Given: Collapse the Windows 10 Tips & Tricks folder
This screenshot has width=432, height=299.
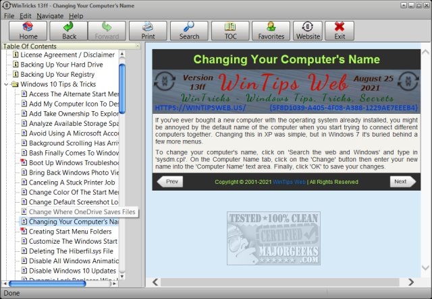Looking at the screenshot, I should (x=6, y=84).
